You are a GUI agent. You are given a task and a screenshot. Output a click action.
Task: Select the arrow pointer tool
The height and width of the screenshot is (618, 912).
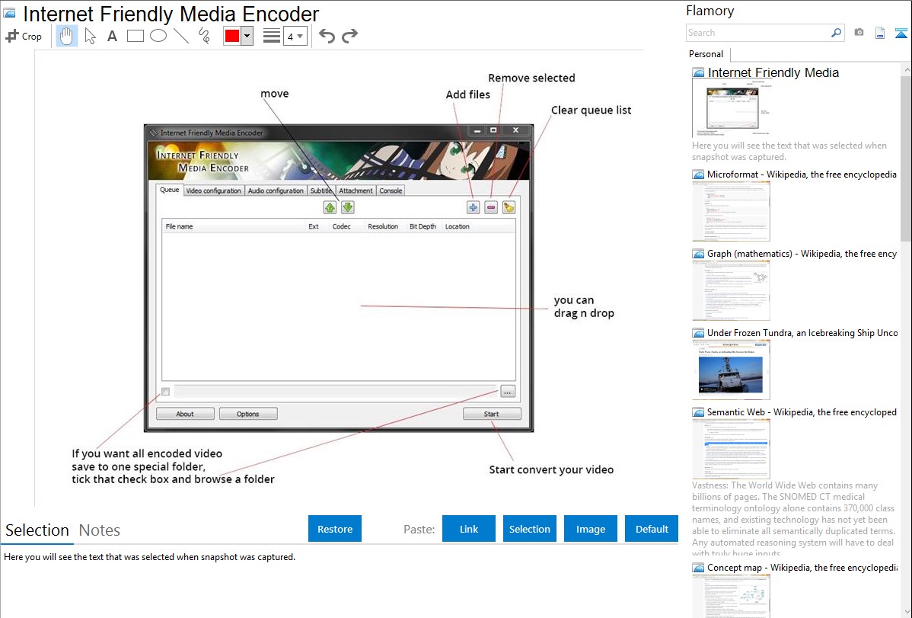click(90, 36)
